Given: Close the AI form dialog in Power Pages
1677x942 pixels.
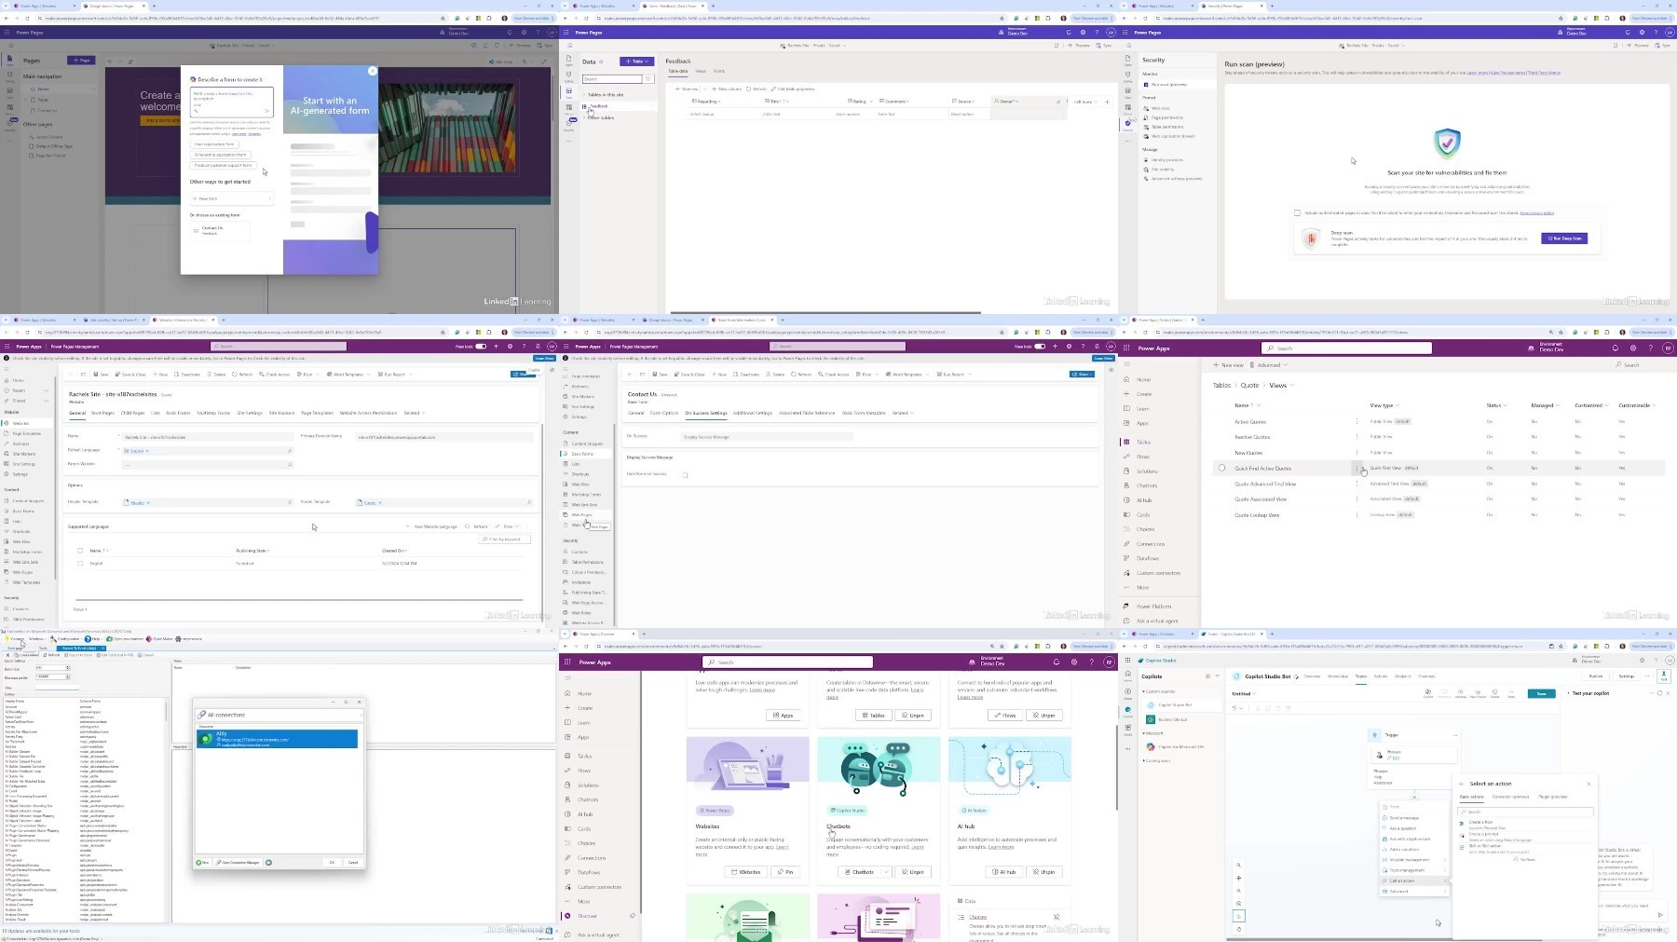Looking at the screenshot, I should 373,71.
